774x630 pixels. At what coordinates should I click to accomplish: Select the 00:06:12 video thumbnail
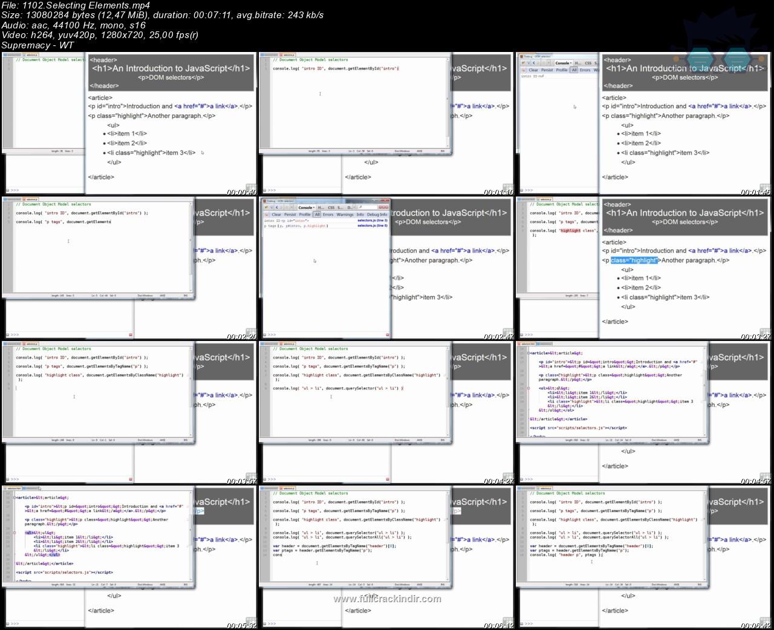[x=386, y=557]
